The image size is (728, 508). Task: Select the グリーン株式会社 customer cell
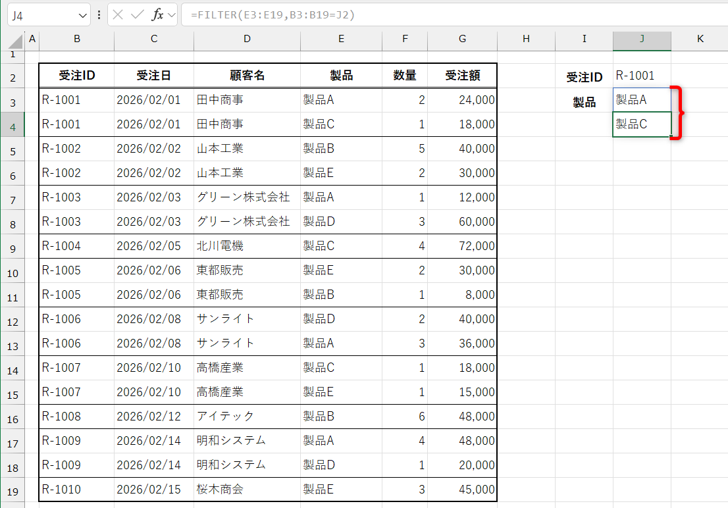pos(247,197)
